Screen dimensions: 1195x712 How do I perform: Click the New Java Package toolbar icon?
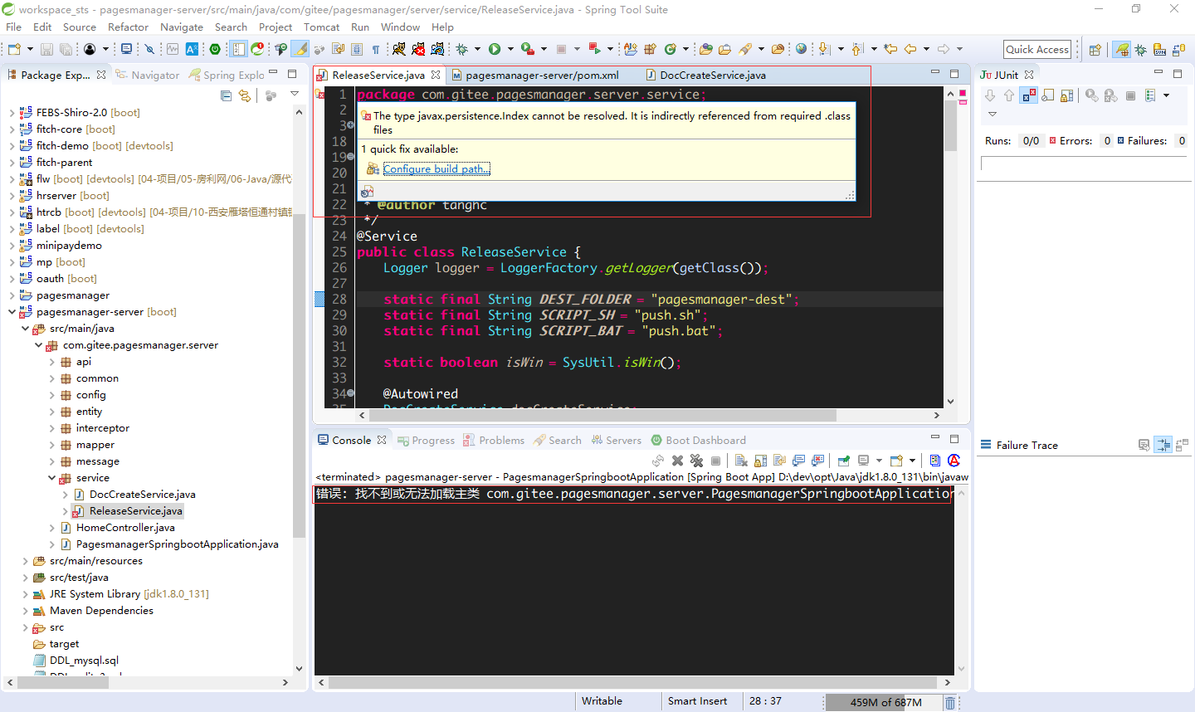point(649,50)
